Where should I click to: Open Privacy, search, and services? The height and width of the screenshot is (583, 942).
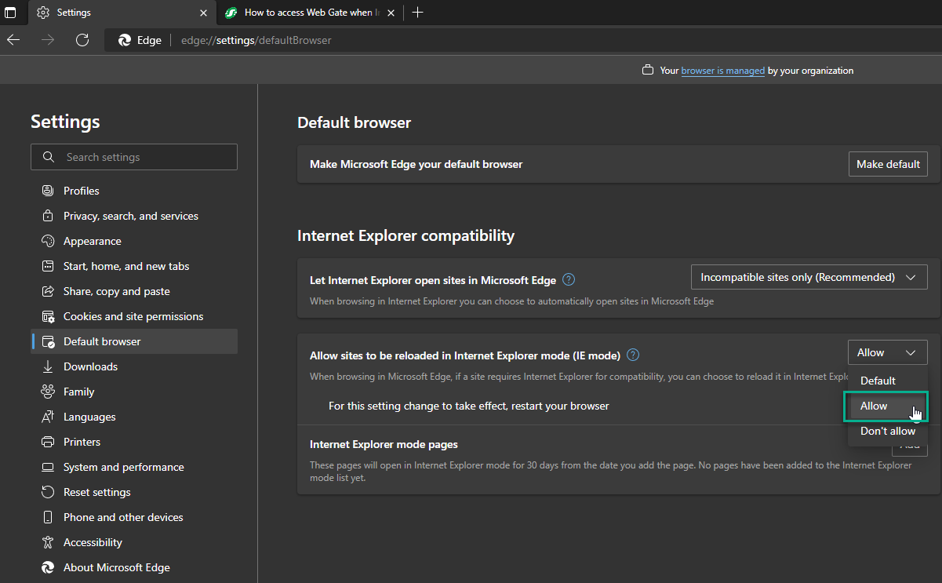134,216
